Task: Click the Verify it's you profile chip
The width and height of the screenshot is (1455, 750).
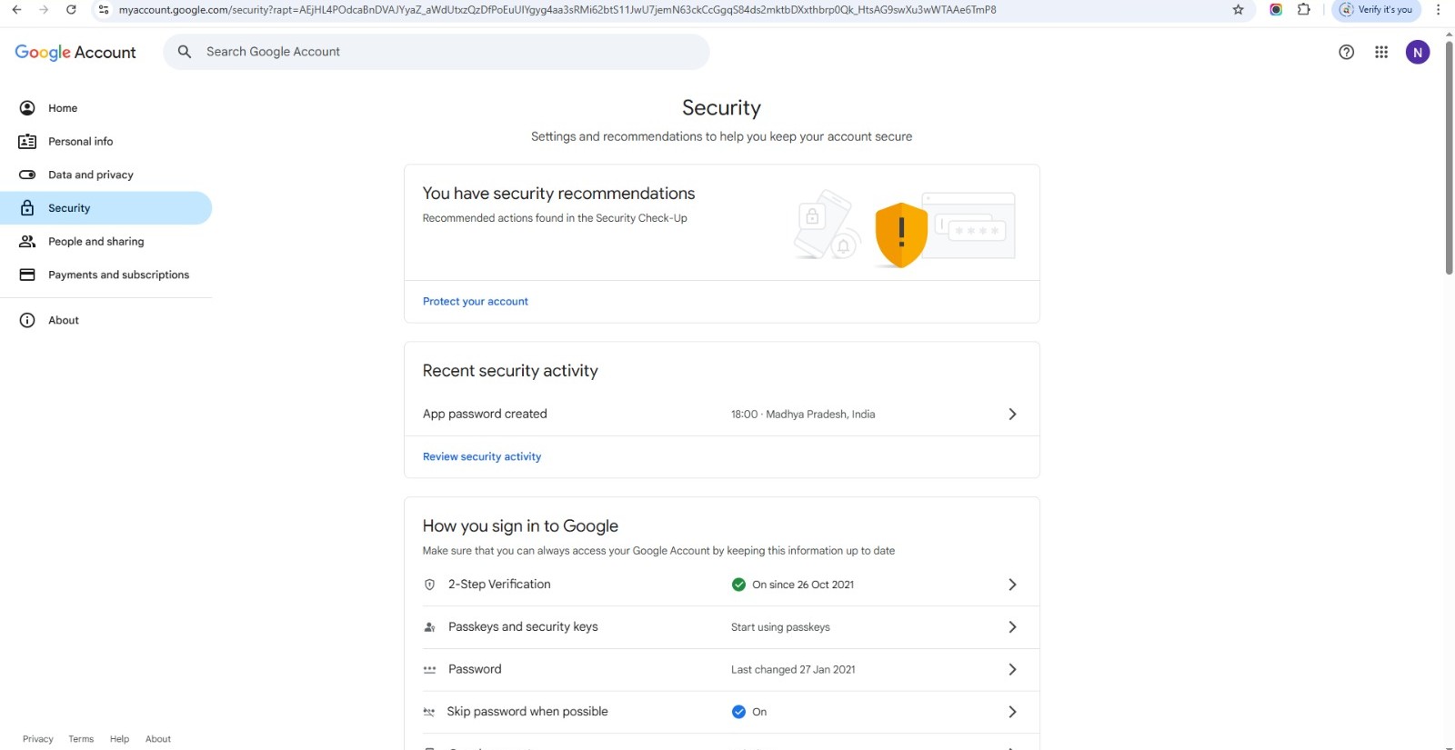Action: click(x=1376, y=10)
